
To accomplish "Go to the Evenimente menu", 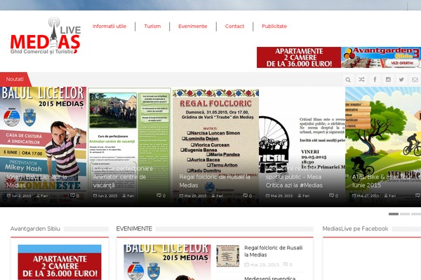I will pyautogui.click(x=193, y=27).
